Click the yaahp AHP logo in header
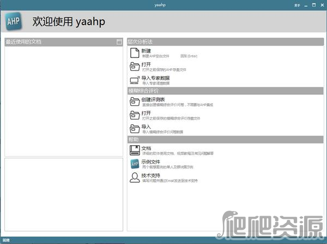This screenshot has height=244, width=327. pos(14,21)
